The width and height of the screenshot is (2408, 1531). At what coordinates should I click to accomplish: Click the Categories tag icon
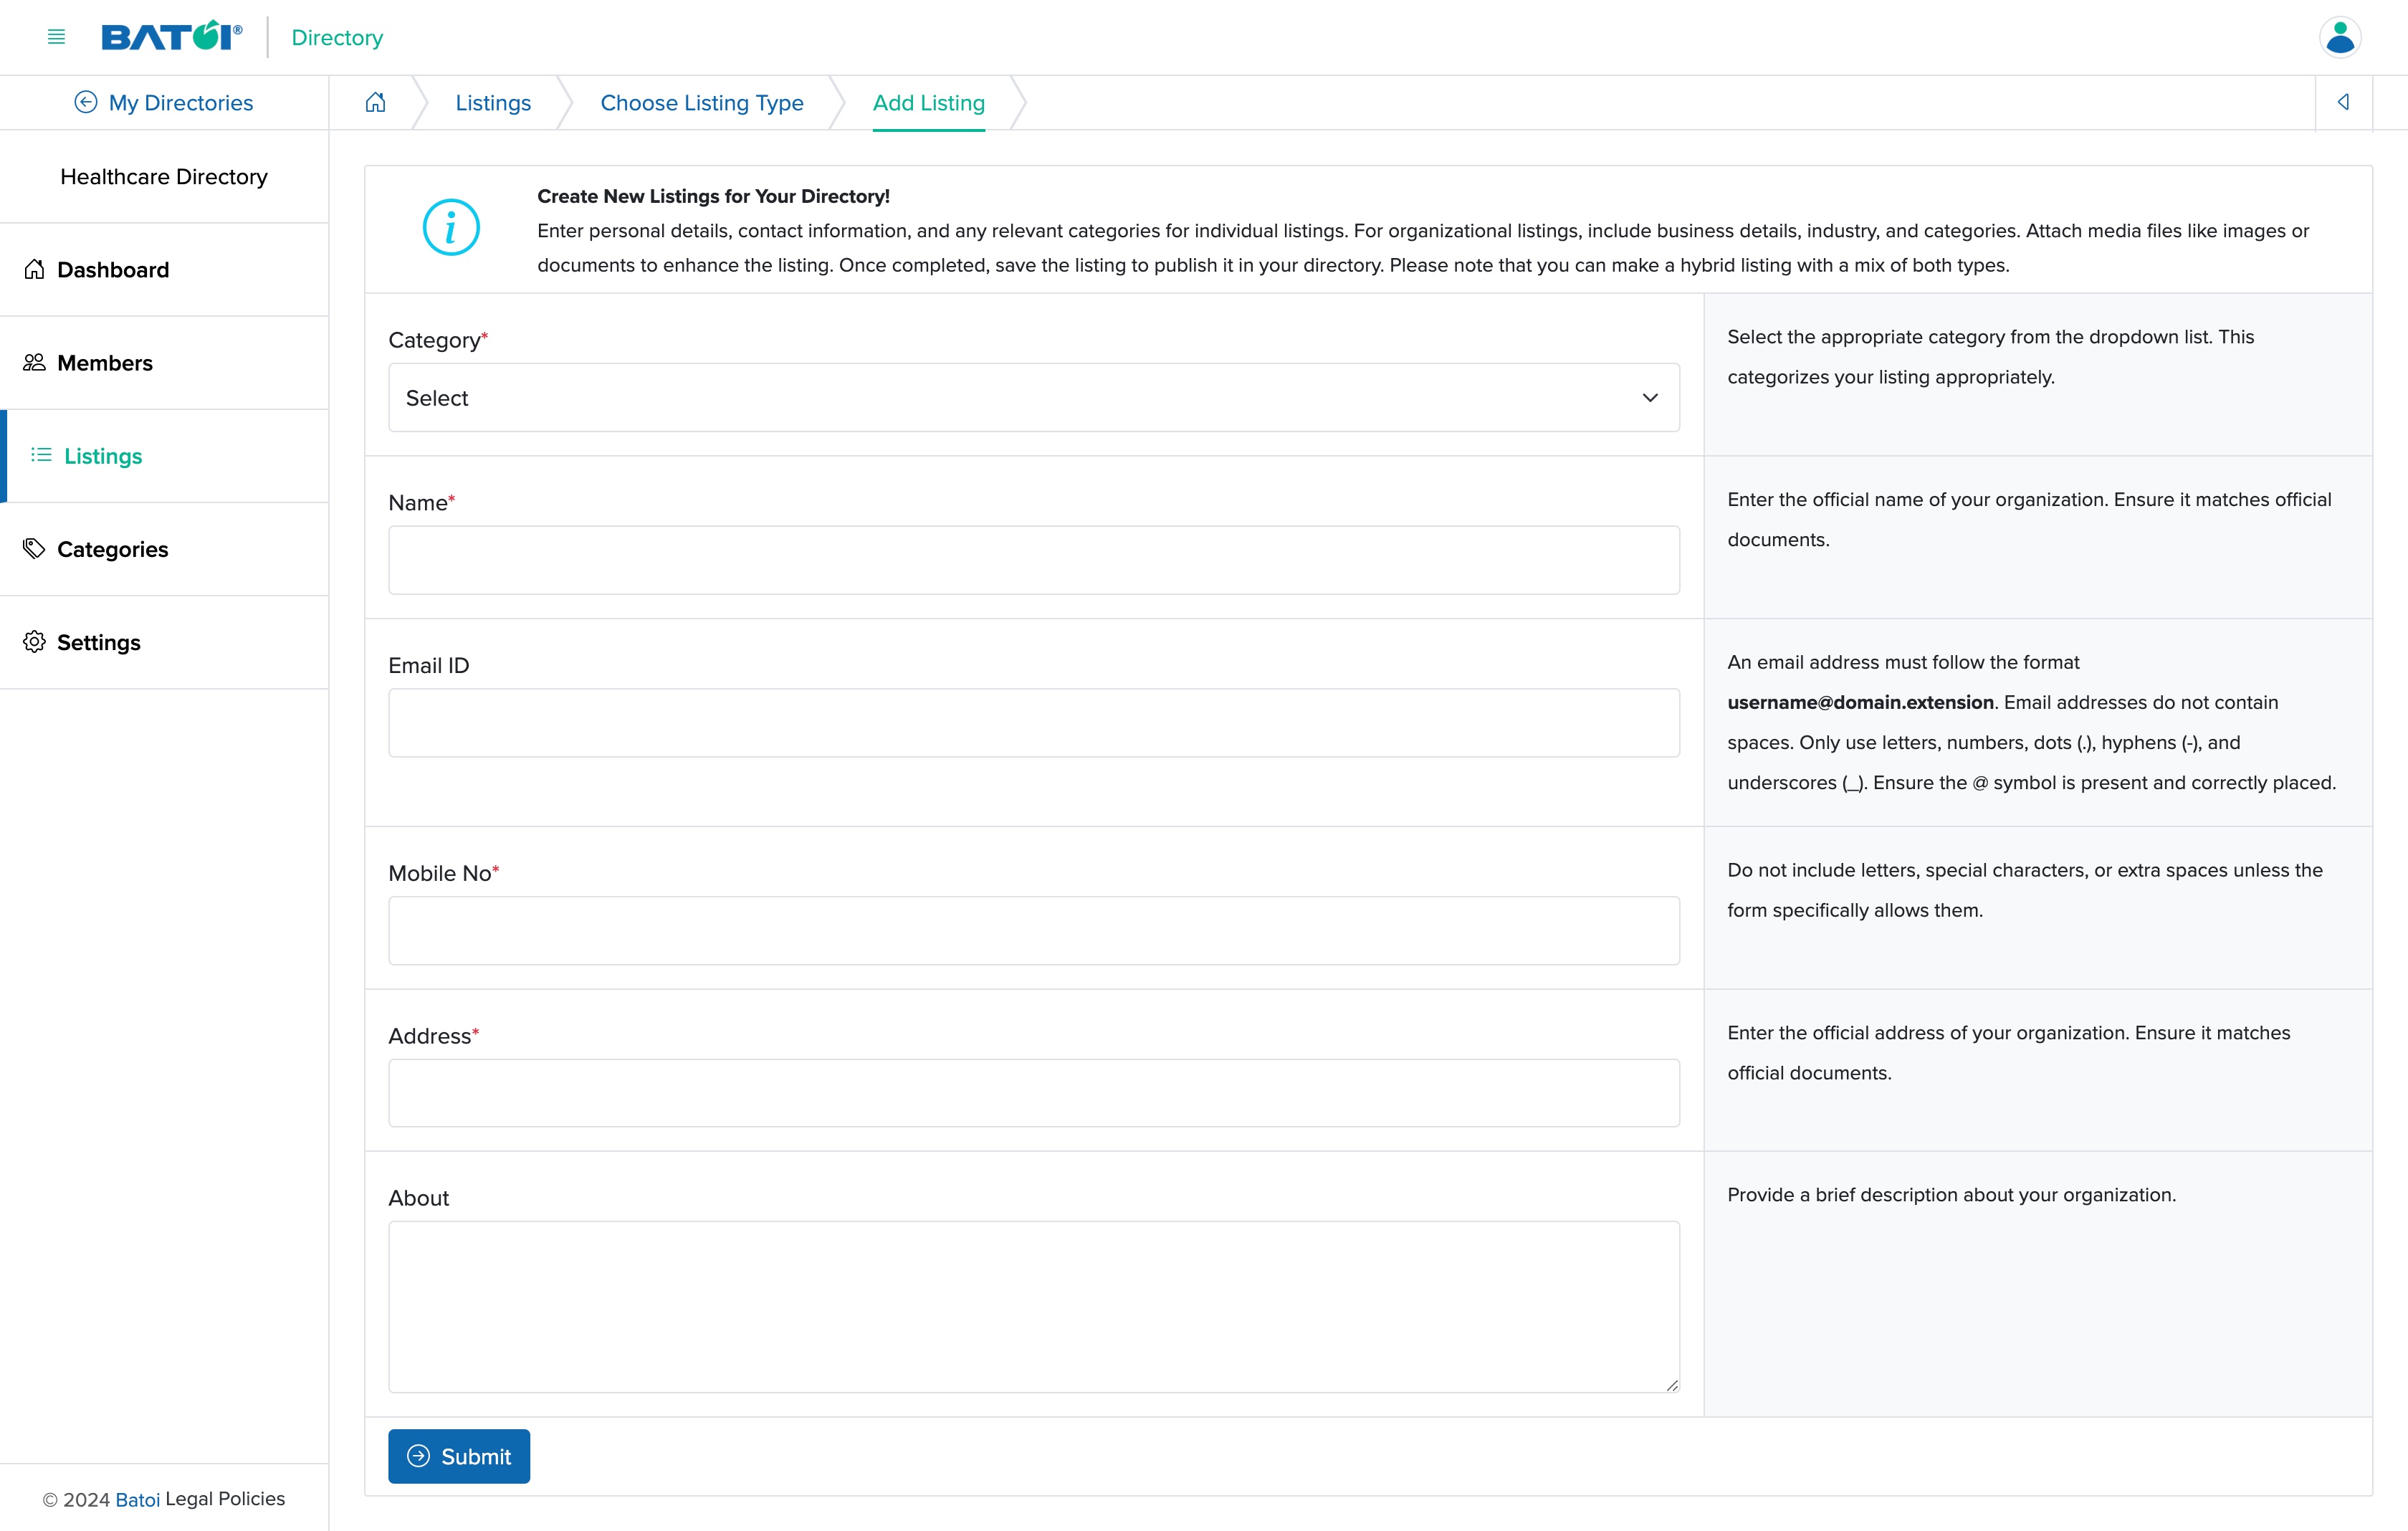tap(34, 548)
